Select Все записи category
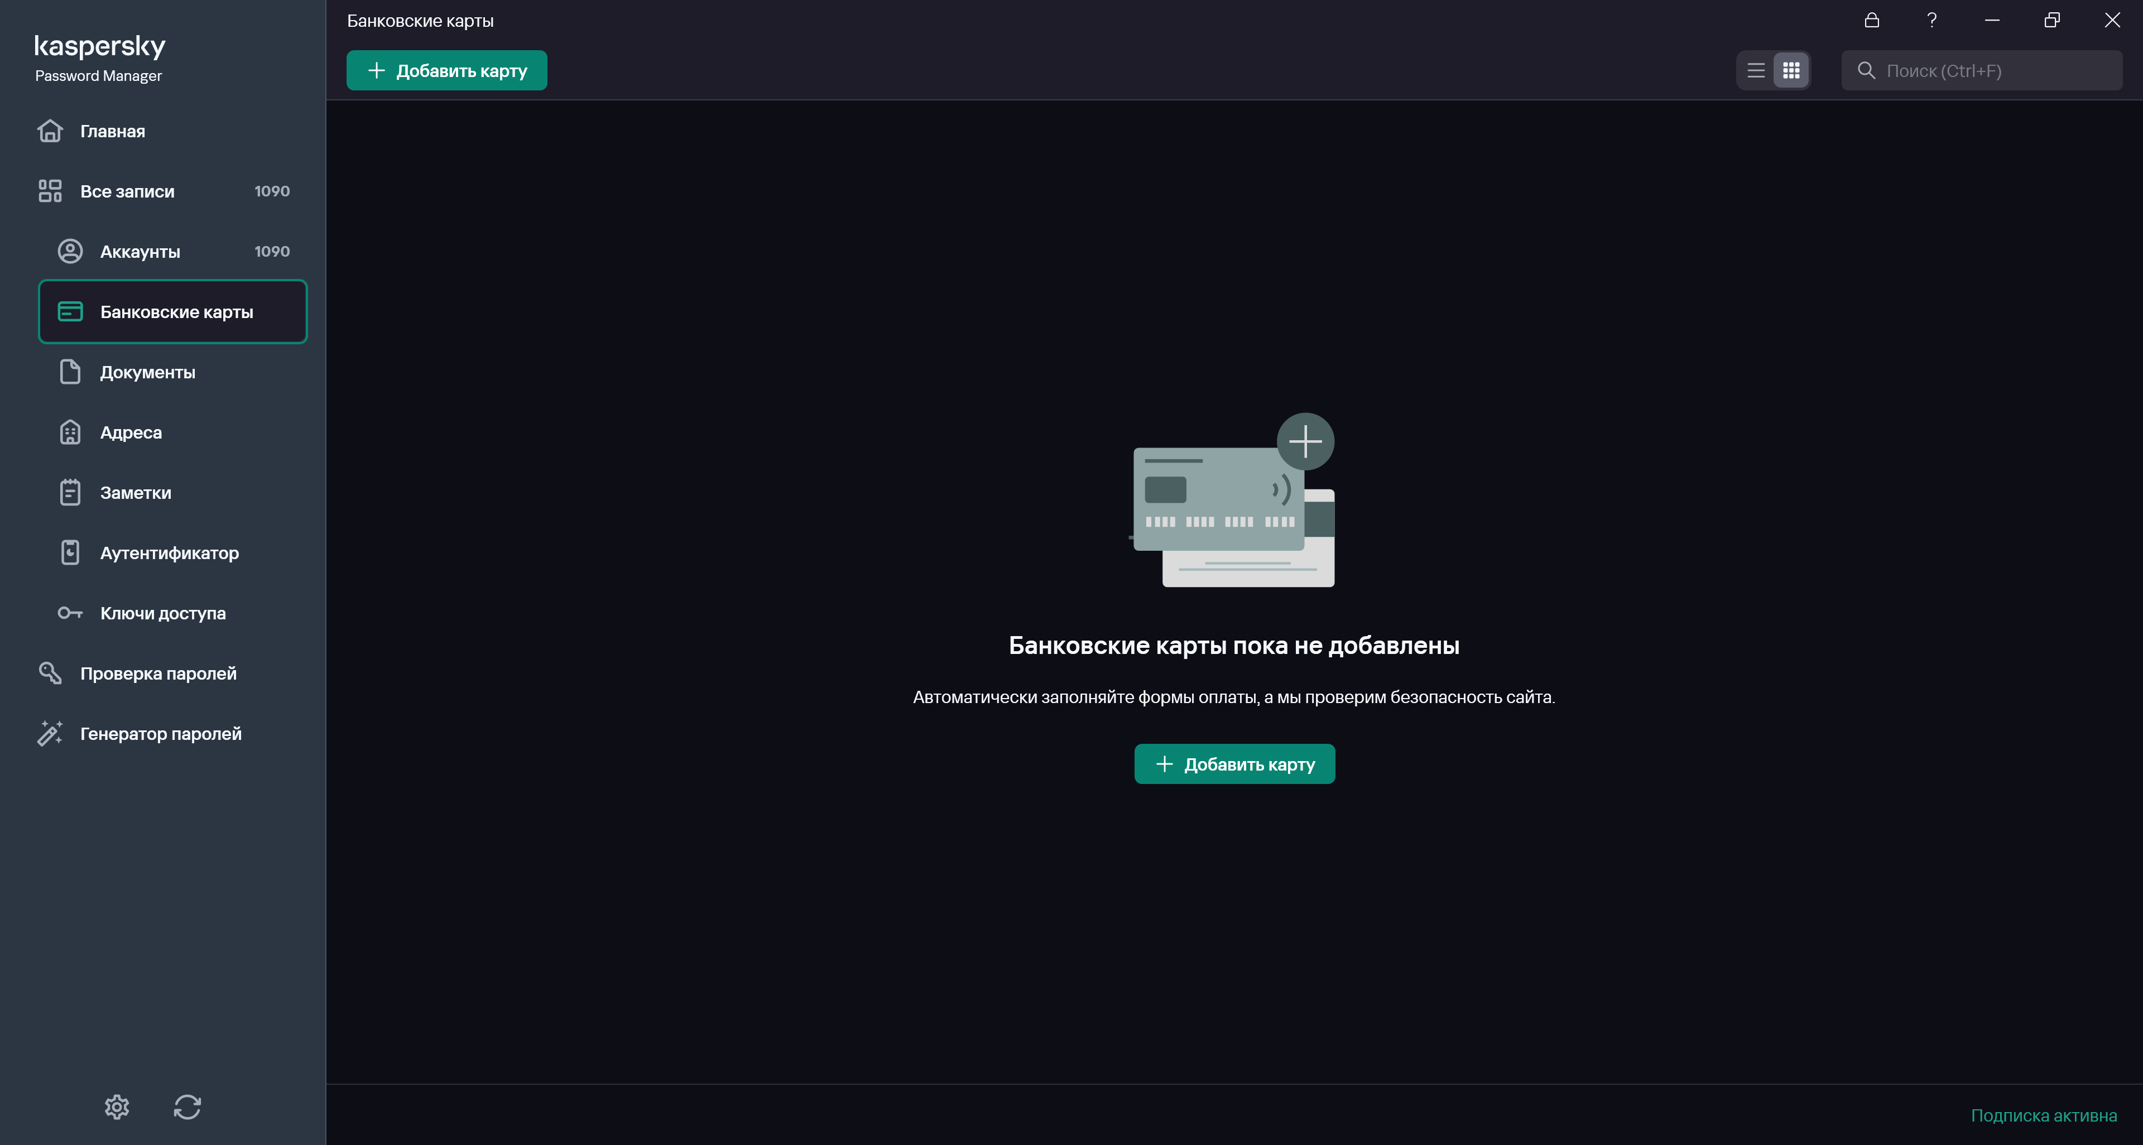This screenshot has height=1145, width=2143. [x=127, y=191]
